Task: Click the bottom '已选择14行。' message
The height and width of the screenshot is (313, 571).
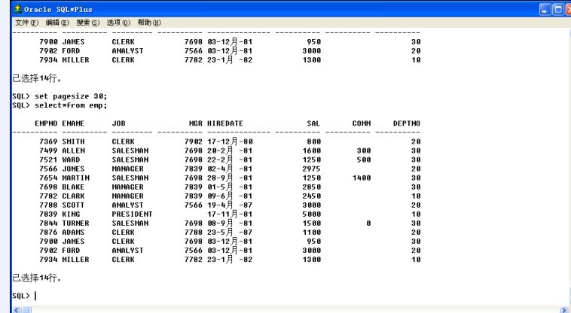Action: [37, 278]
